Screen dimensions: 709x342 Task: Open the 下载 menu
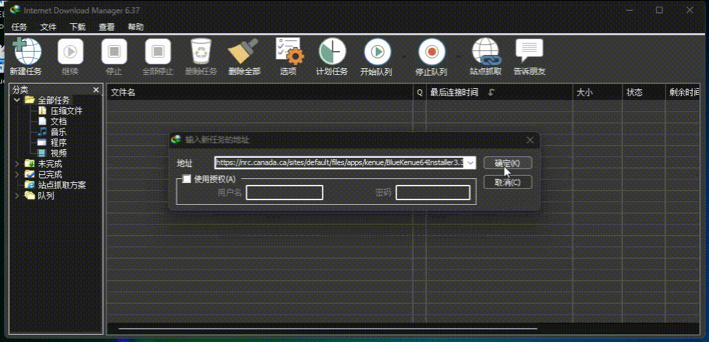[78, 27]
